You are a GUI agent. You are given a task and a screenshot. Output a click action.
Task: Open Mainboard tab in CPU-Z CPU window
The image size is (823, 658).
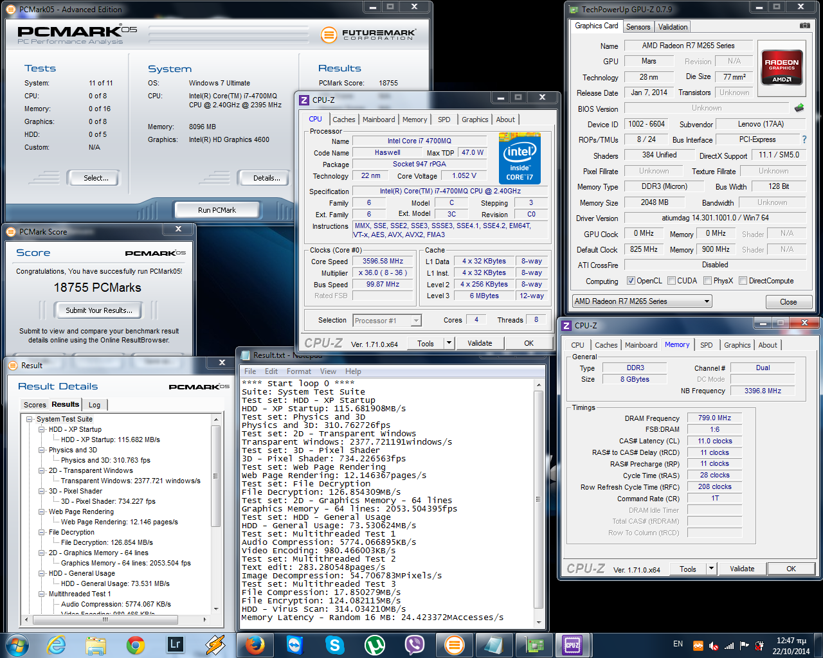point(379,120)
